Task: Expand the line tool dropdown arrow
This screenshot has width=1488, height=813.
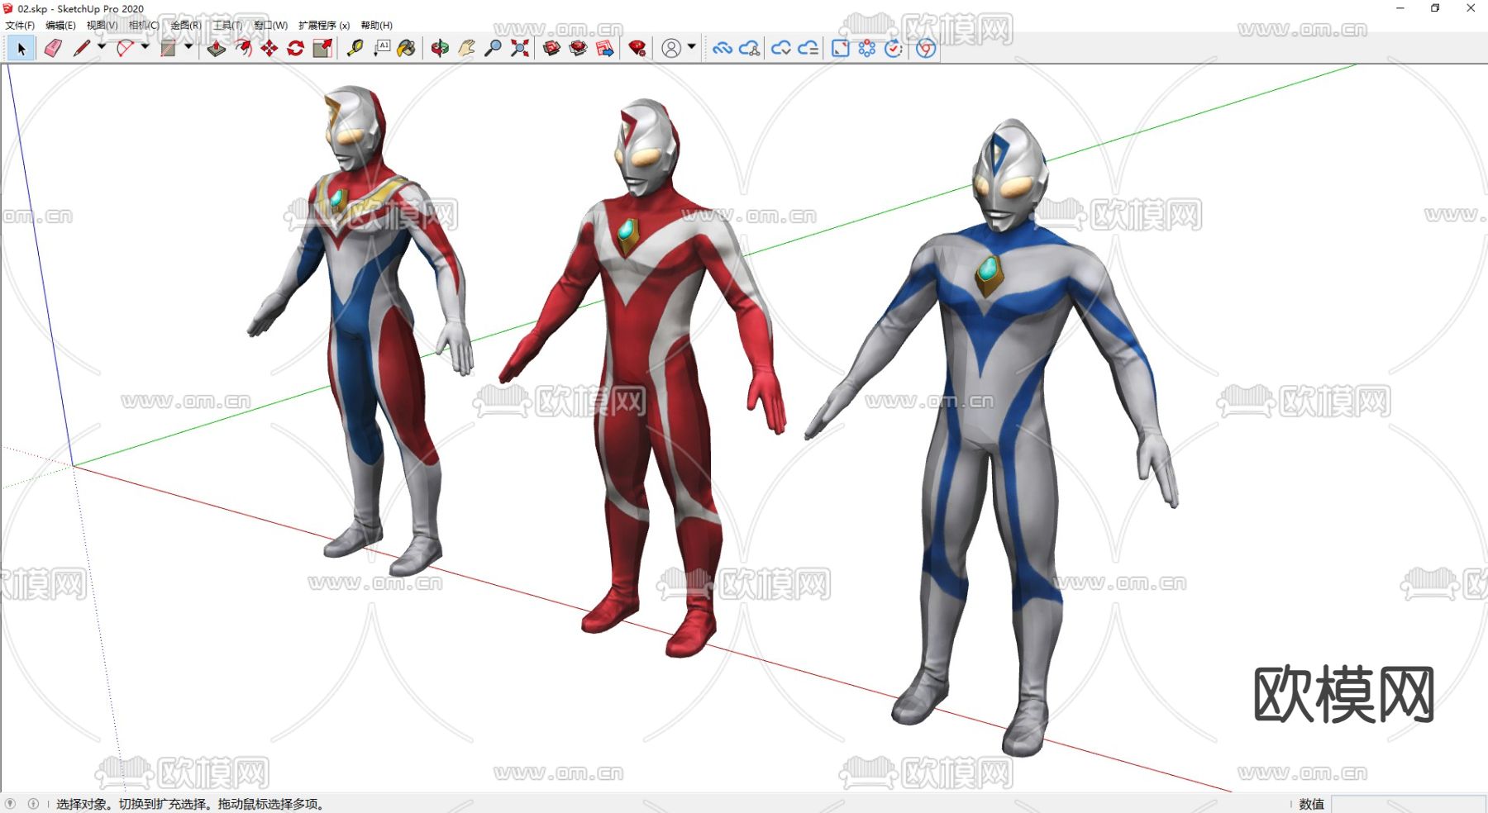Action: coord(102,47)
